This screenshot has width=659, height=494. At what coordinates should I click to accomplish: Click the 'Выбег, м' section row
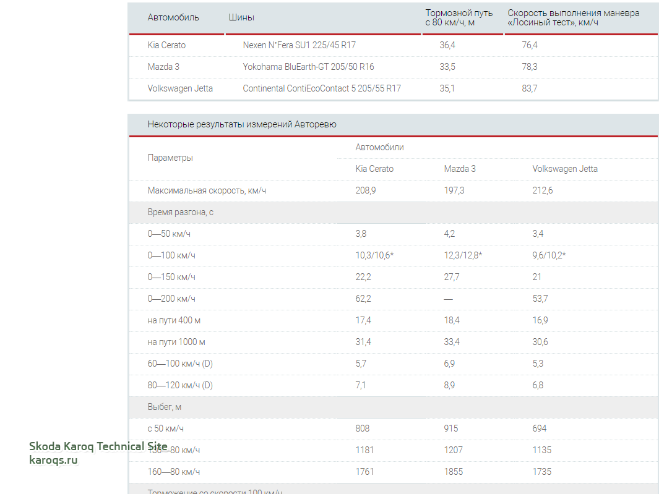pos(392,407)
